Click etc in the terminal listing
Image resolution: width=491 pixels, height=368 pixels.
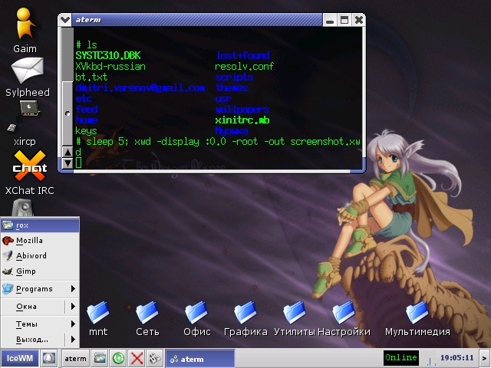pyautogui.click(x=84, y=99)
